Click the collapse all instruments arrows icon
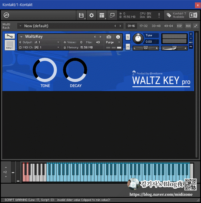This screenshot has width=201, height=203. [196, 26]
